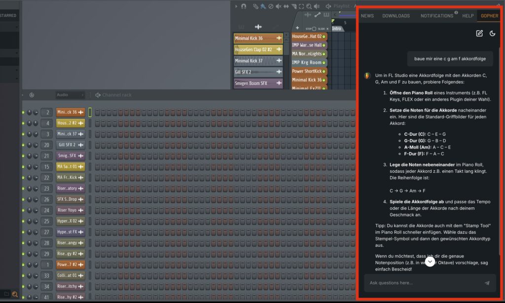Select the Playlist playback speaker tool

pyautogui.click(x=317, y=6)
